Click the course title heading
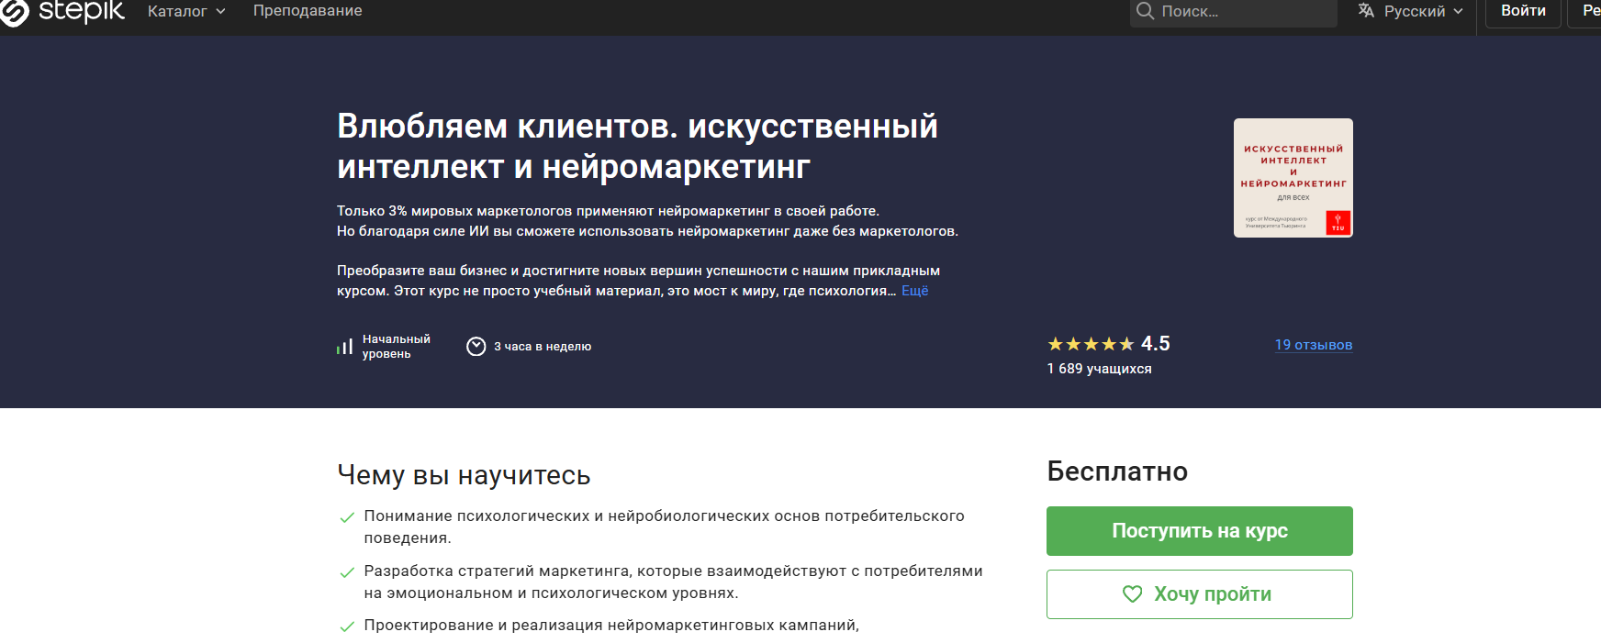This screenshot has height=643, width=1601. click(x=637, y=147)
